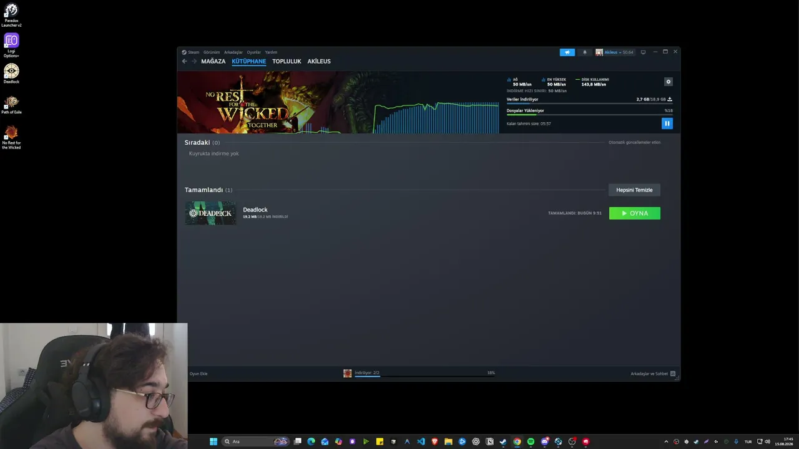Open the AKİLEUS profile tab
799x449 pixels.
point(319,61)
